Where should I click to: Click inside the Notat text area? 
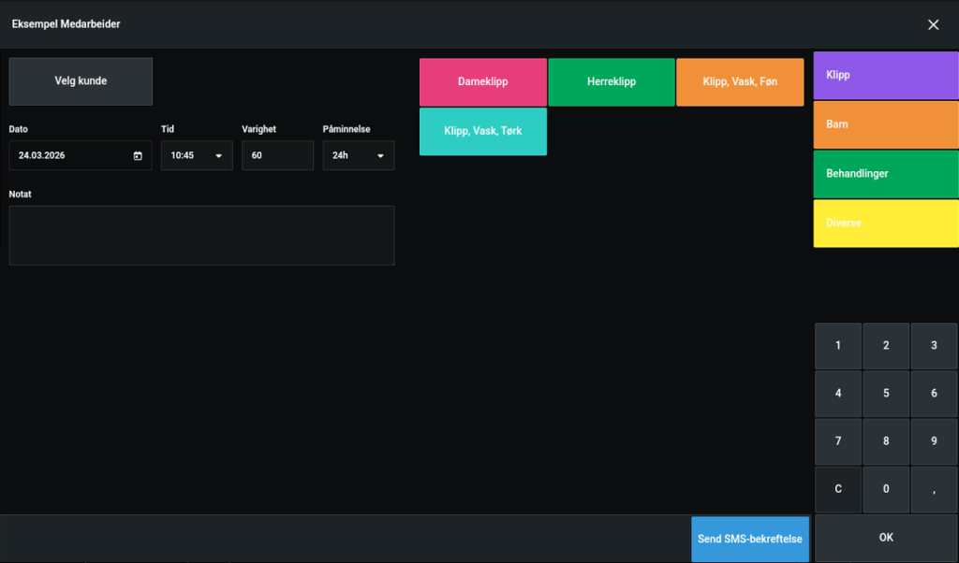point(201,236)
